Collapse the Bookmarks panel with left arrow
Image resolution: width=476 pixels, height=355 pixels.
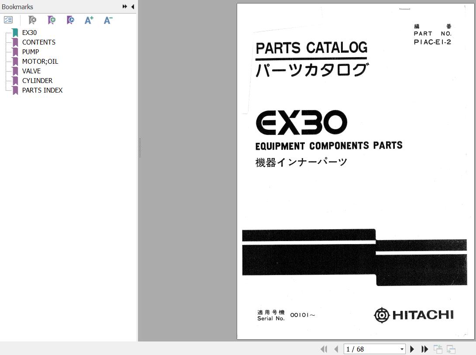133,7
